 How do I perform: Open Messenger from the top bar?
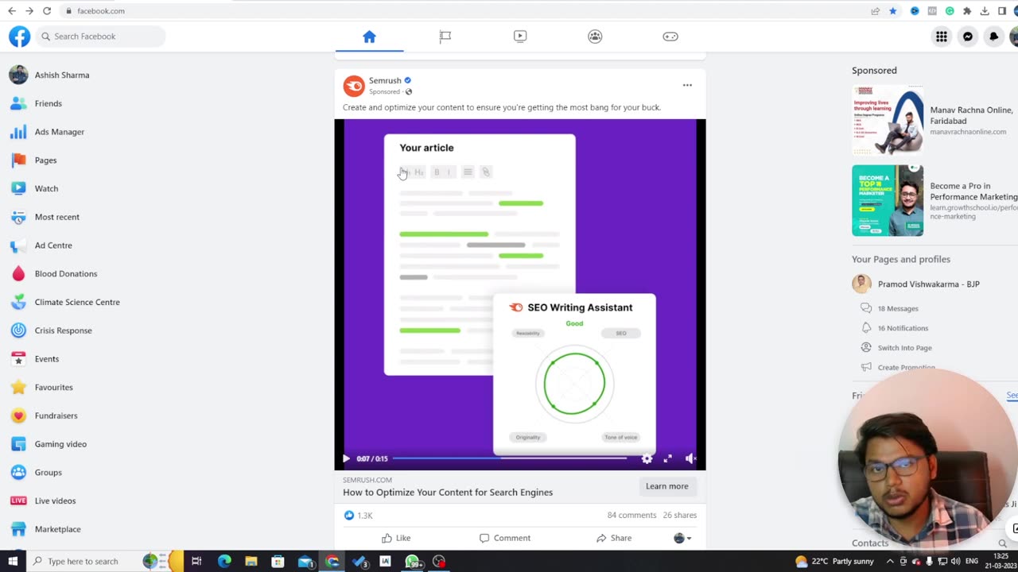968,37
